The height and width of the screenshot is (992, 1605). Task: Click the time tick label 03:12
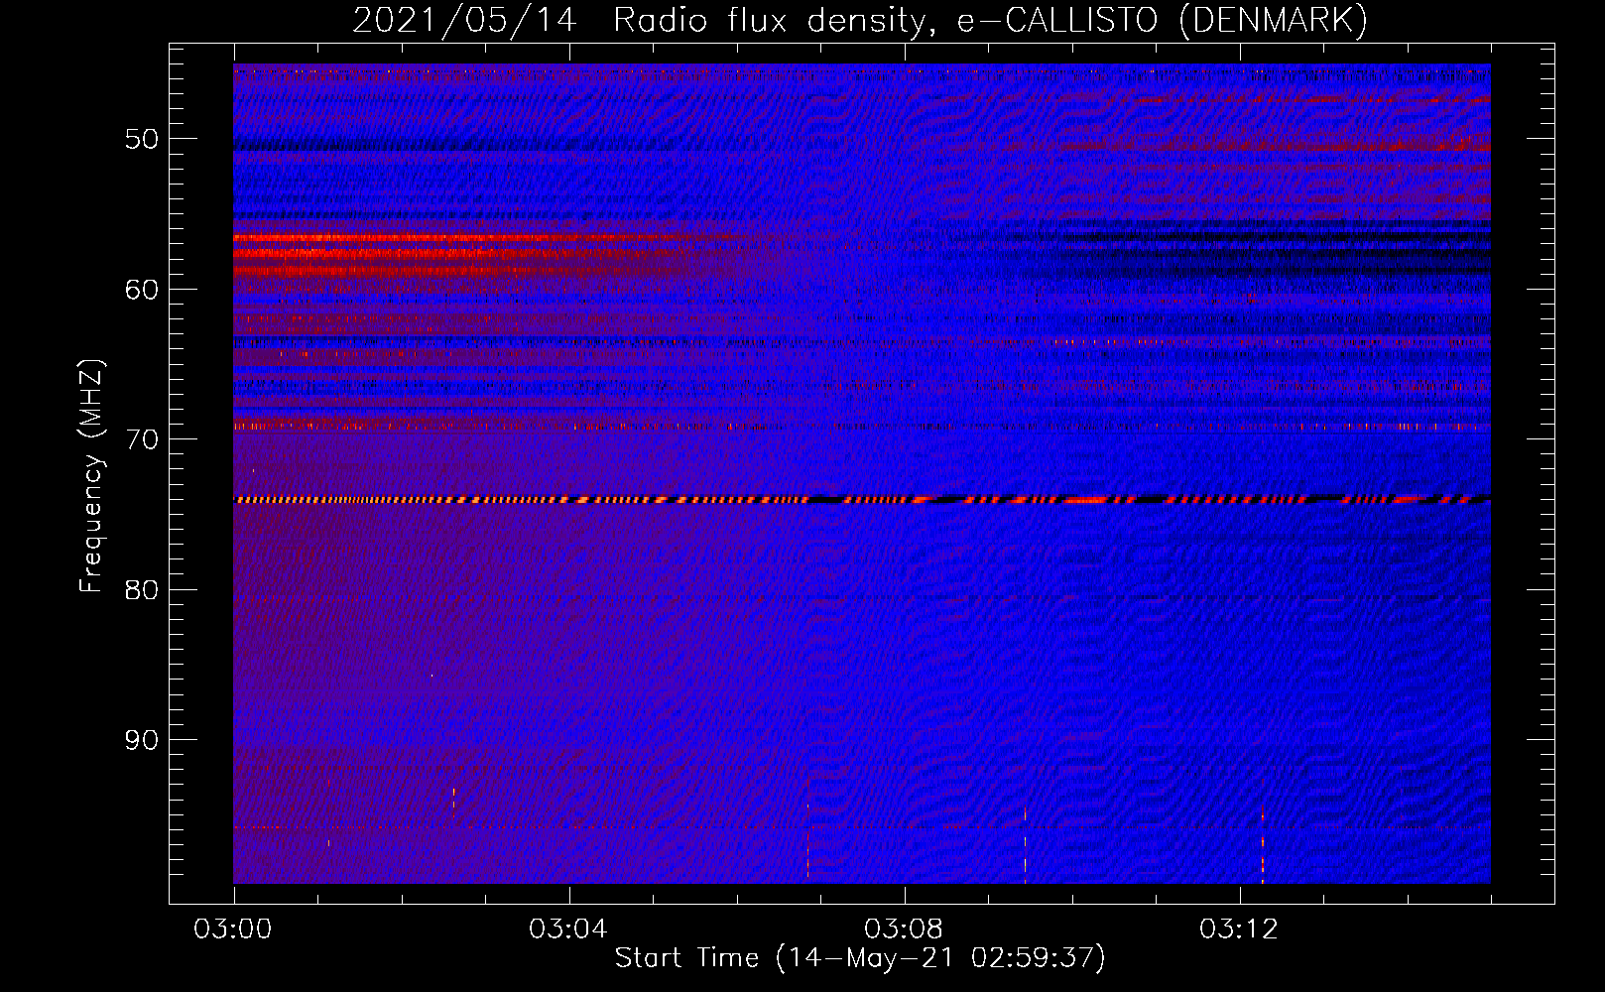tap(1239, 930)
